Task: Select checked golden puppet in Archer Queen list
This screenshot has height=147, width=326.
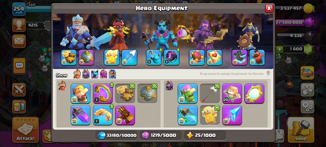Action: (x=210, y=115)
